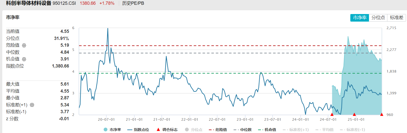Screen dimensions: 407x133
Task: Toggle 市净率 series in the legend
Action: 112,129
